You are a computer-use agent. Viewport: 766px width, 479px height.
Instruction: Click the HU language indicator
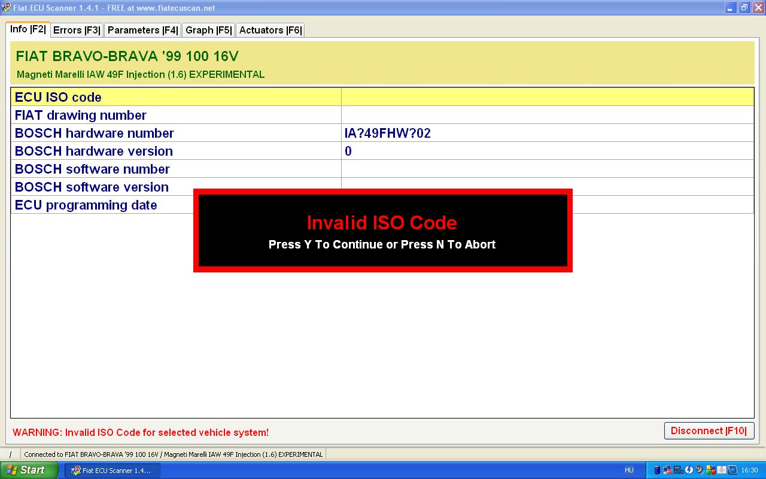point(629,471)
